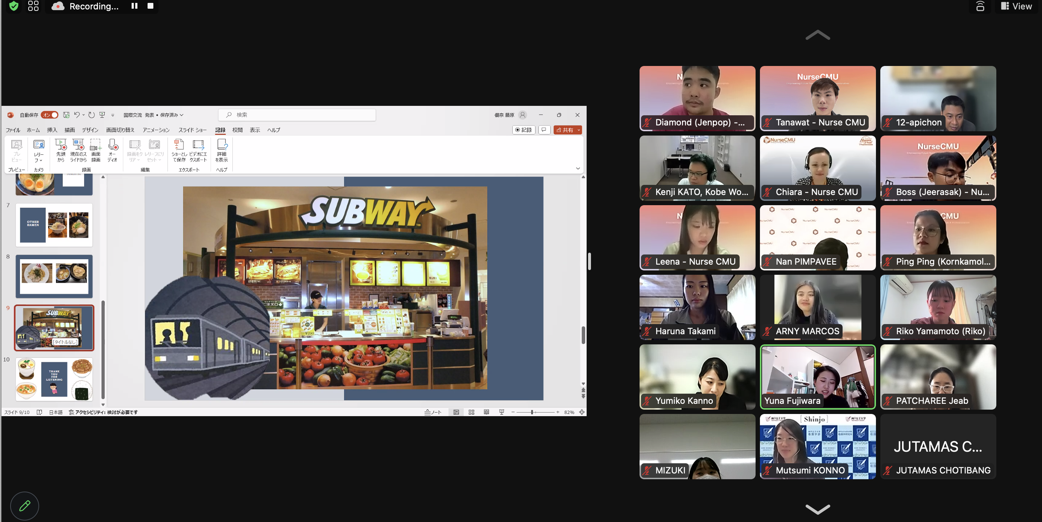Click the thumbnail pane scrollbar
Image resolution: width=1042 pixels, height=522 pixels.
tap(103, 349)
